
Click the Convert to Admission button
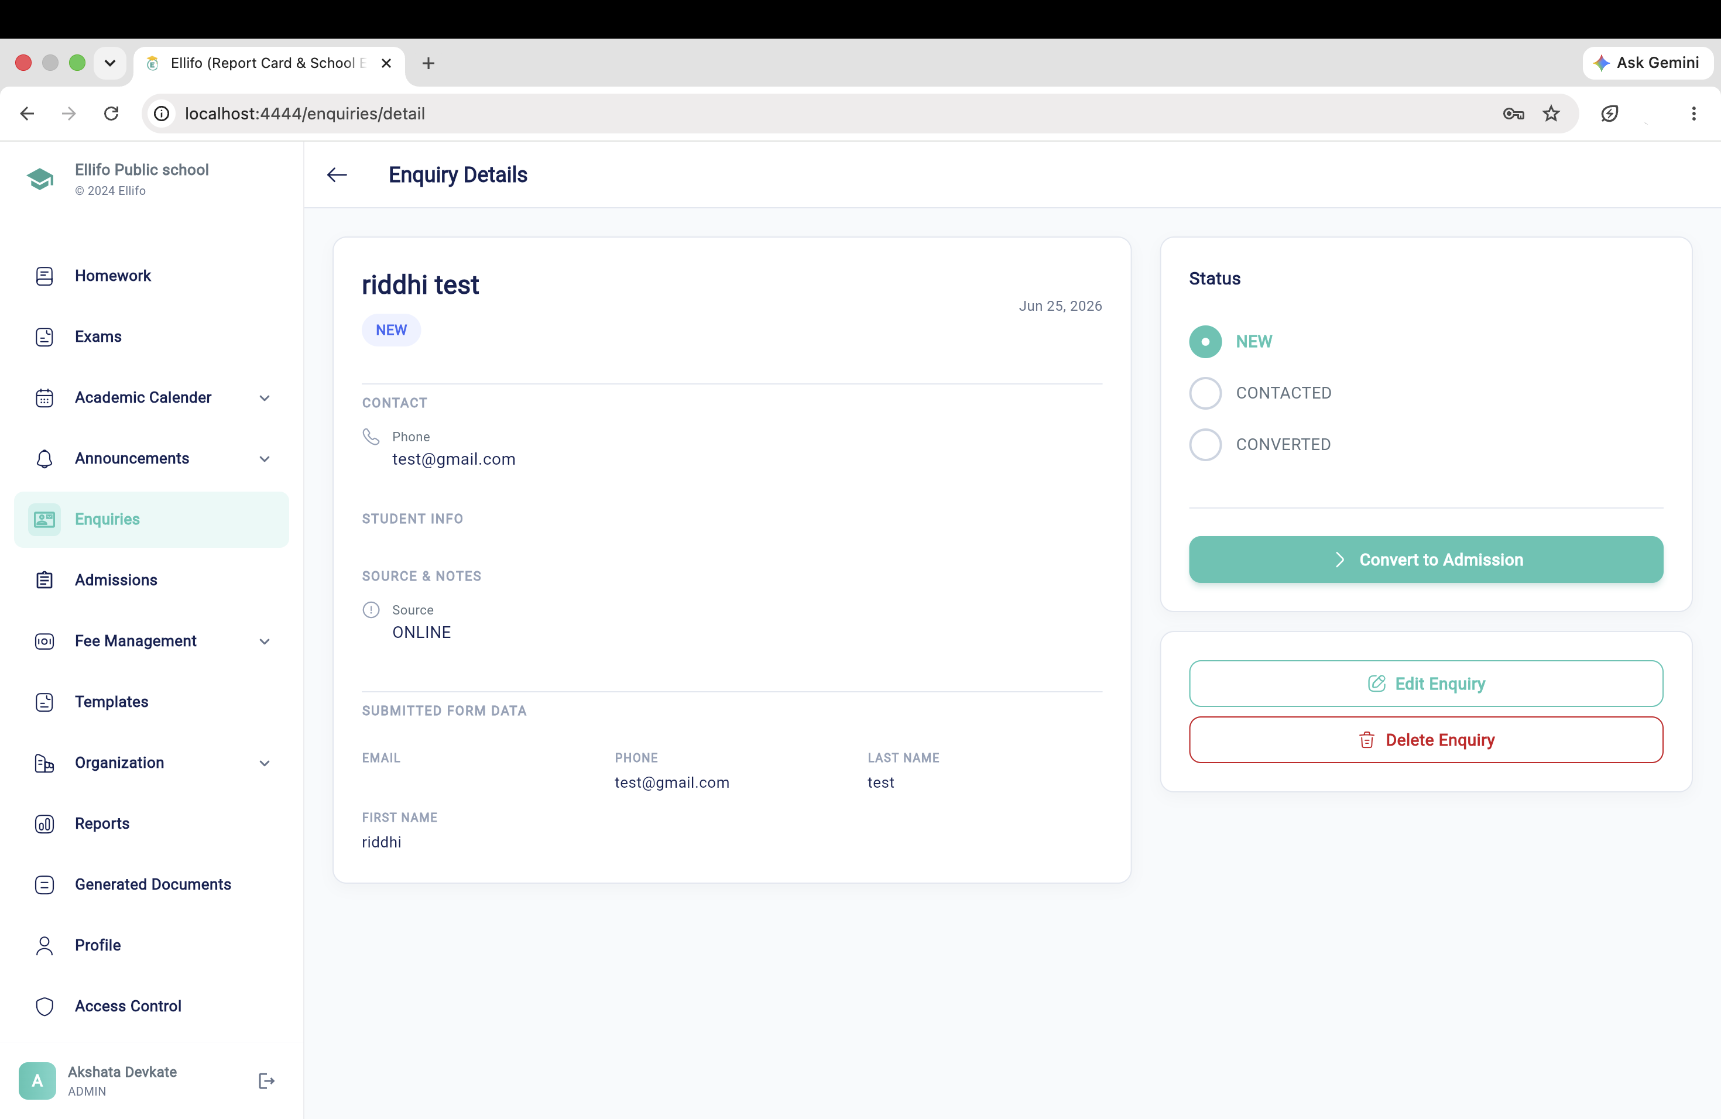1425,559
